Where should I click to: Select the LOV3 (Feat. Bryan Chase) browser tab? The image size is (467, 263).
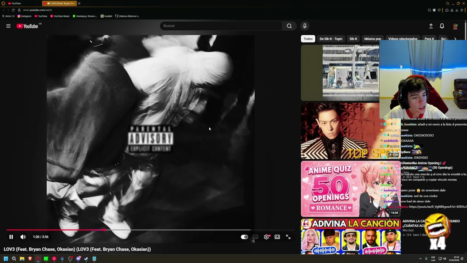[x=59, y=3]
